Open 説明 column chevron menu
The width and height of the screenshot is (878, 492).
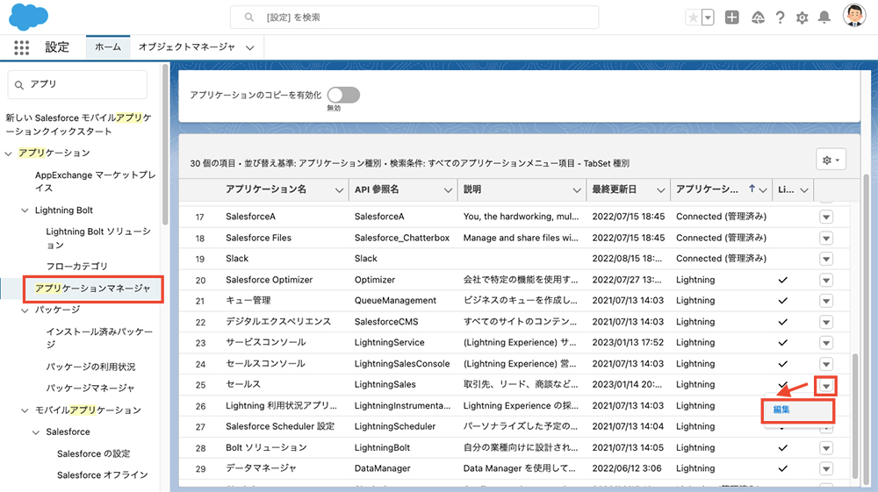(x=577, y=190)
